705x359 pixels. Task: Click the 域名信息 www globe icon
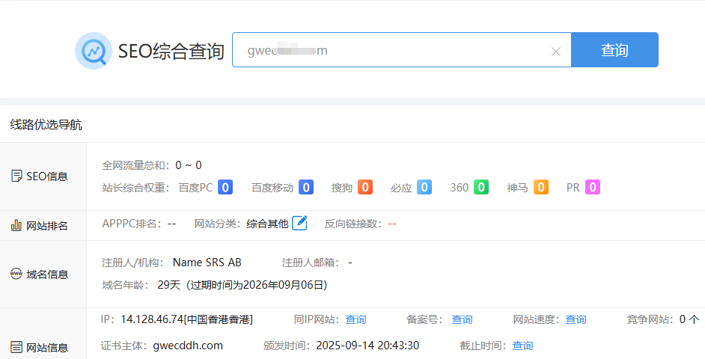pos(16,274)
